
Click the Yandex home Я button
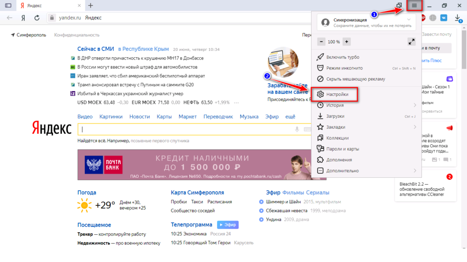point(23,18)
